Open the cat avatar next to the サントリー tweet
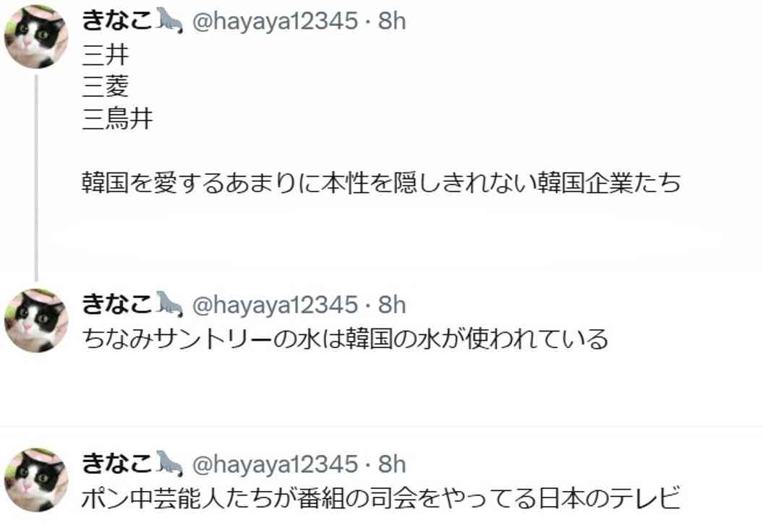Image resolution: width=763 pixels, height=525 pixels. pyautogui.click(x=36, y=321)
